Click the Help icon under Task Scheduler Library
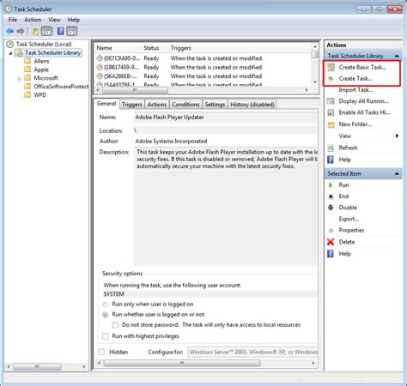 tap(331, 160)
